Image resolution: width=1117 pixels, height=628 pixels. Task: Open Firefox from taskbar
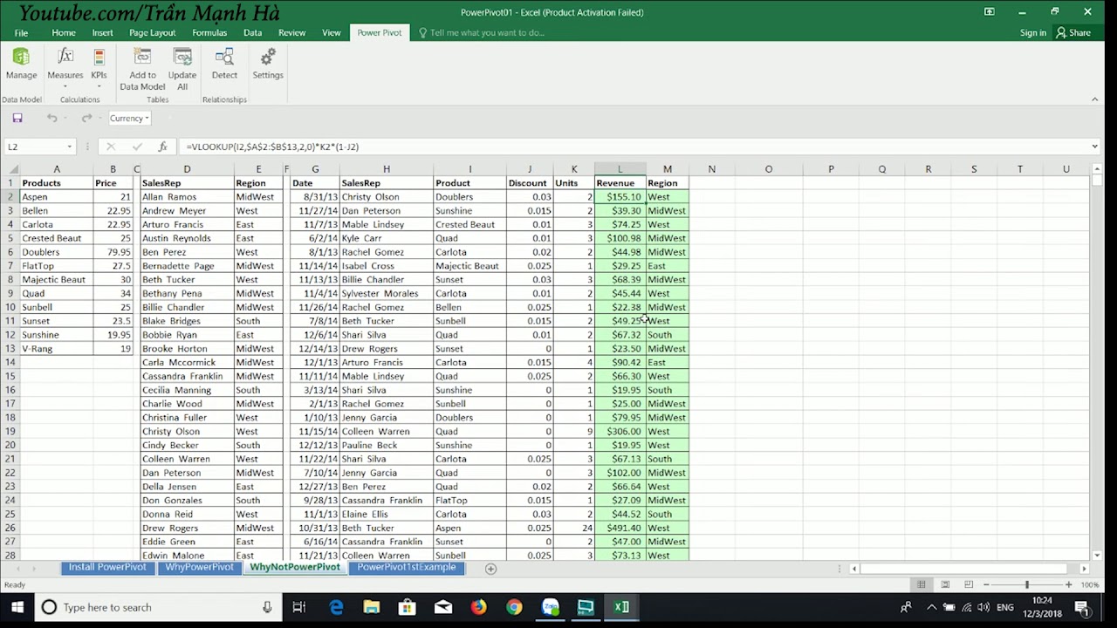point(479,607)
